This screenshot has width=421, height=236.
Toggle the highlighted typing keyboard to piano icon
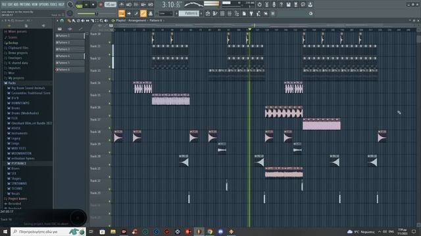[122, 13]
